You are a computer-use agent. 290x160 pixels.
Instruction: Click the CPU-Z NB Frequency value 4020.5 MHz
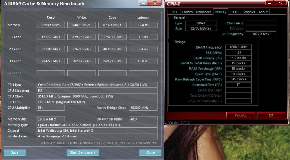[x=261, y=34]
